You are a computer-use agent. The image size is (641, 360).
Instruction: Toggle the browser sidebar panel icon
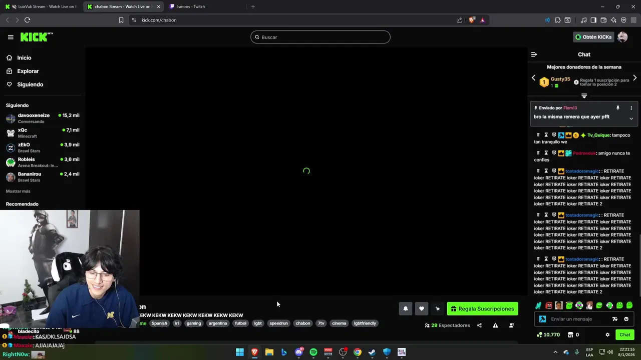coord(593,20)
